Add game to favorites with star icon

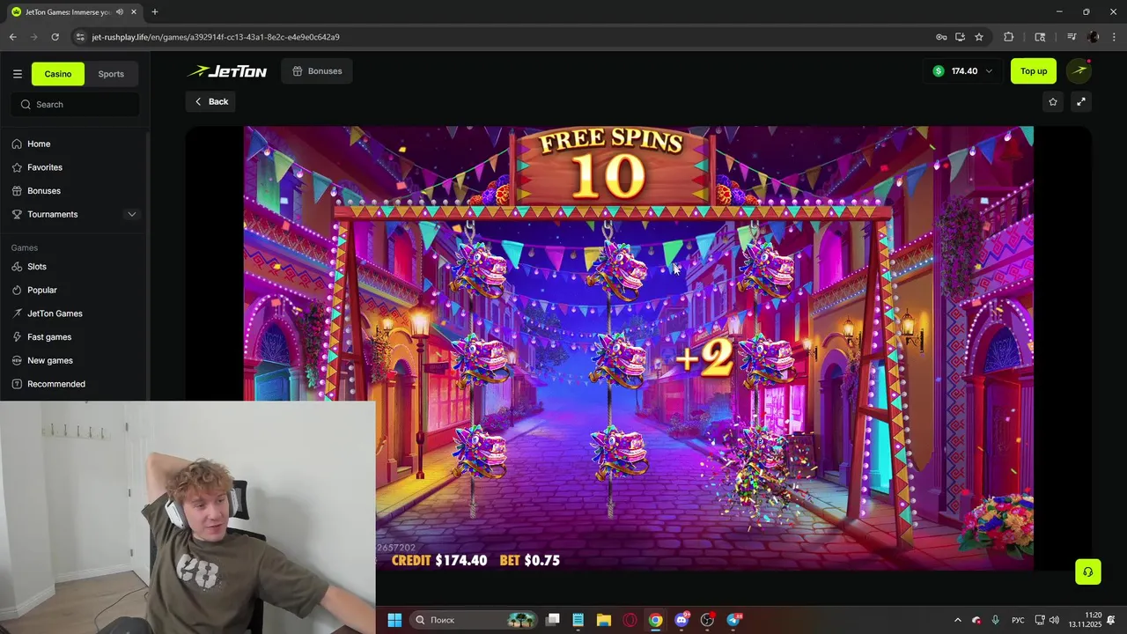1053,101
